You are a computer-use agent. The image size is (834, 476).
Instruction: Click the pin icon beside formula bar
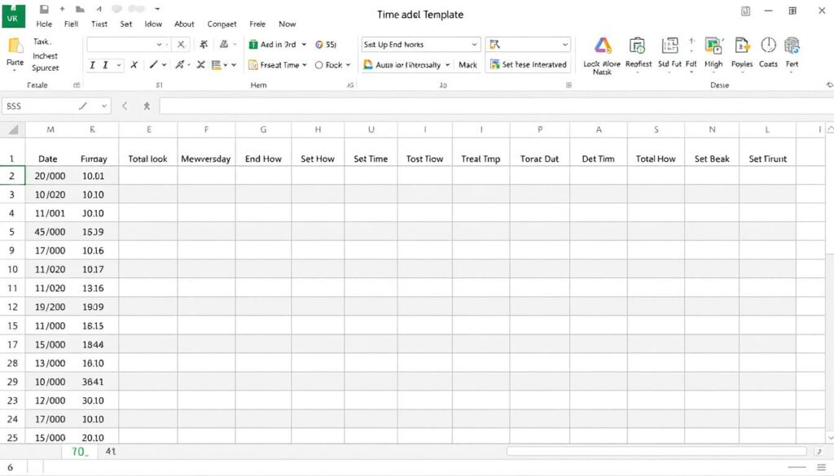[147, 107]
